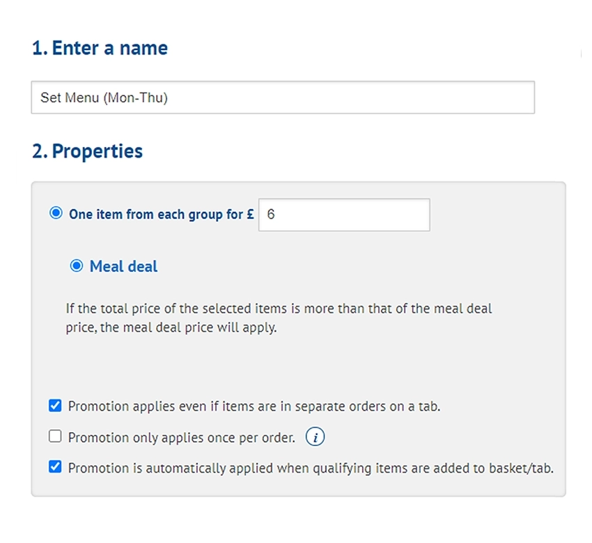Click the promotion name input field
The image size is (592, 543).
(x=283, y=97)
